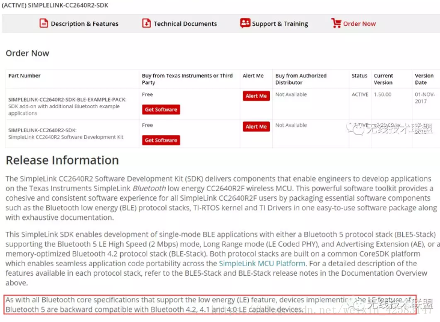Click the Current Version column header
The image size is (440, 322).
[x=383, y=79]
